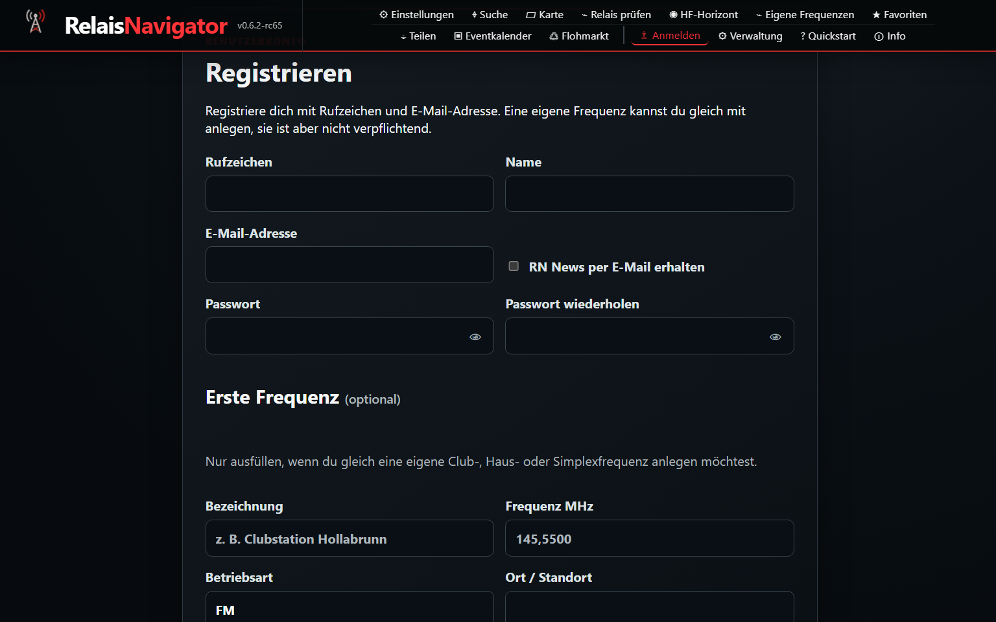Open the Suche menu item
This screenshot has width=996, height=622.
click(x=490, y=14)
